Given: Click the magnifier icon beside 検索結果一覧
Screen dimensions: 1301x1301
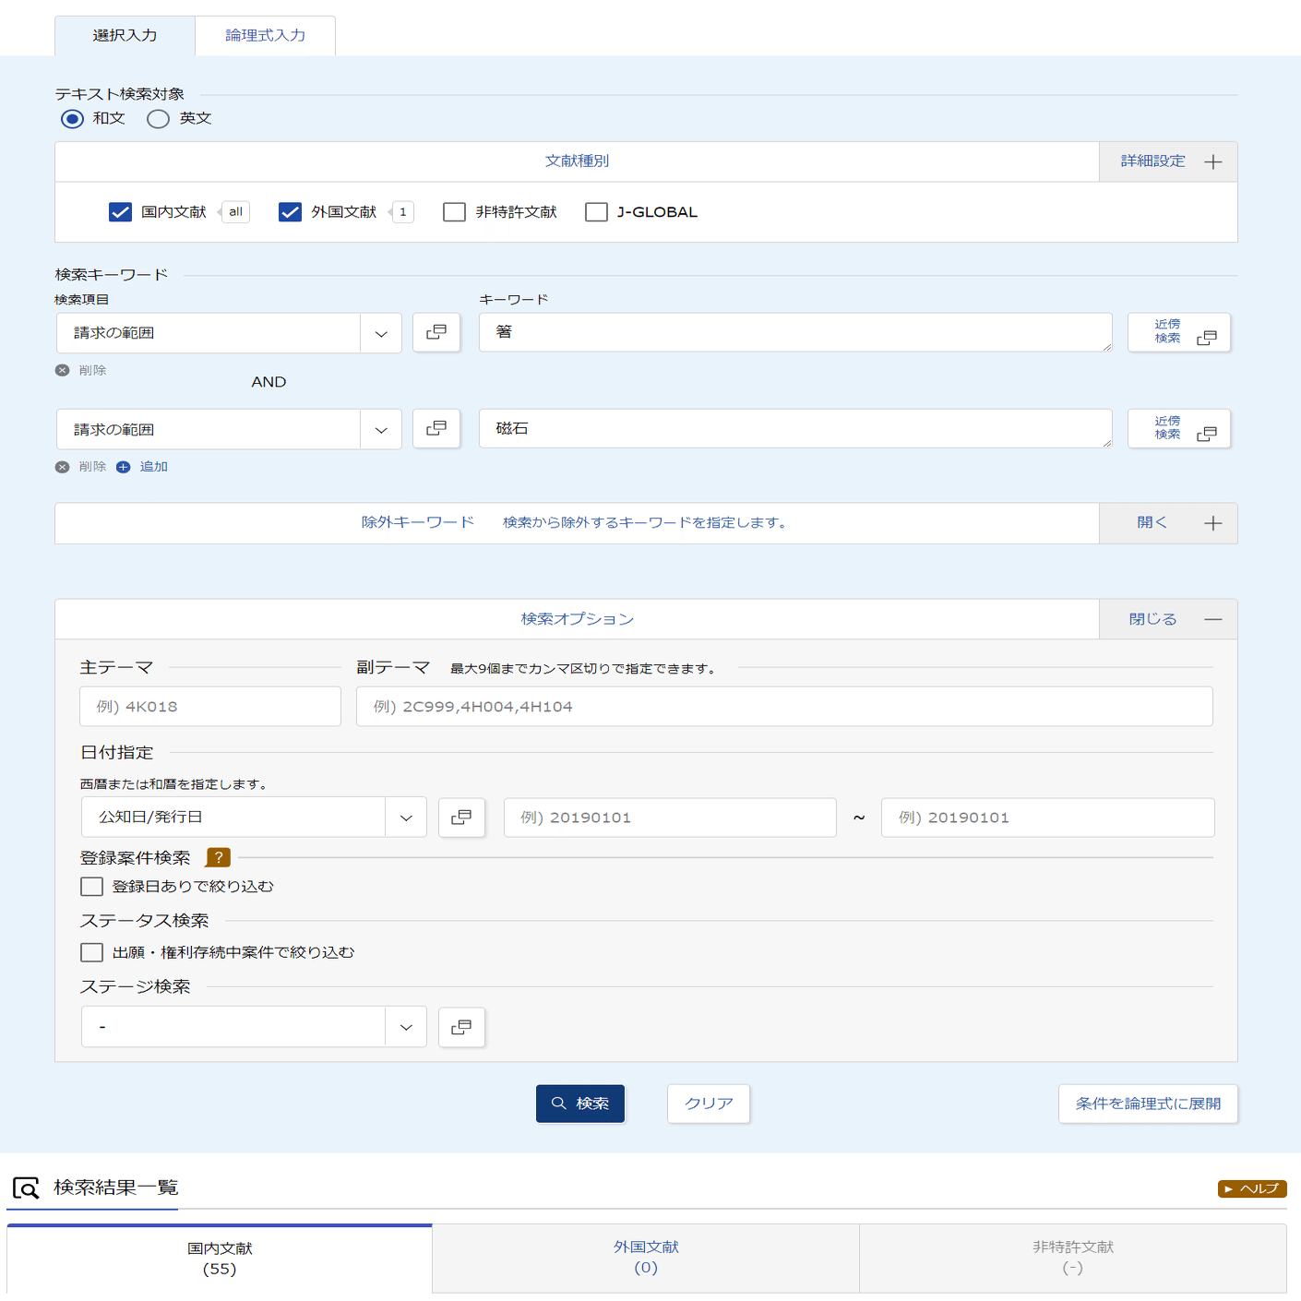Looking at the screenshot, I should [25, 1188].
